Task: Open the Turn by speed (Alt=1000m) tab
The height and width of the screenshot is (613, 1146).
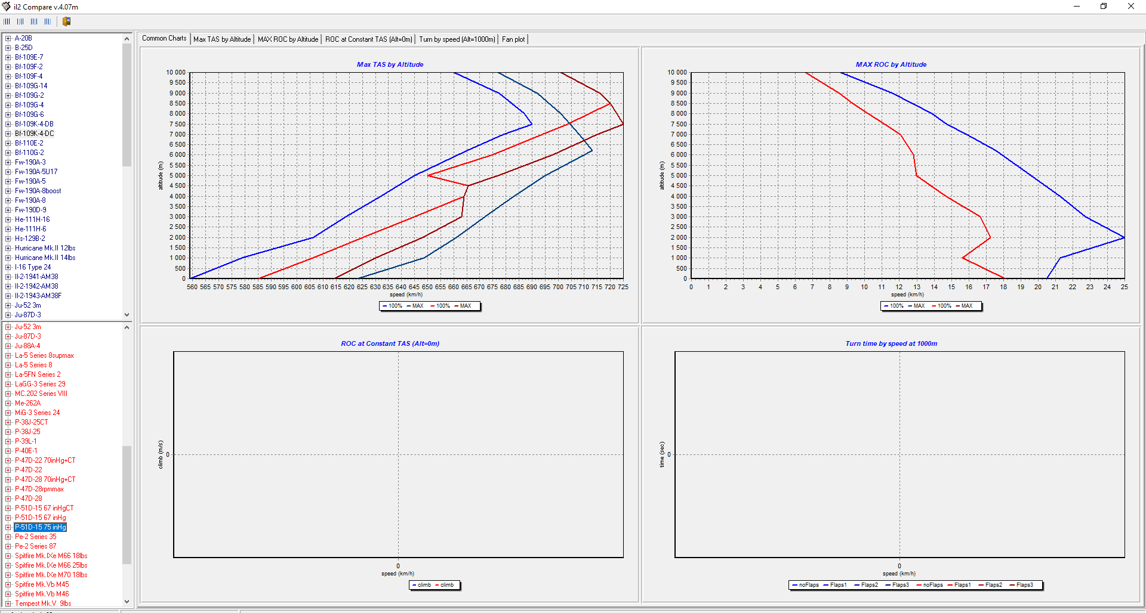Action: pyautogui.click(x=457, y=39)
